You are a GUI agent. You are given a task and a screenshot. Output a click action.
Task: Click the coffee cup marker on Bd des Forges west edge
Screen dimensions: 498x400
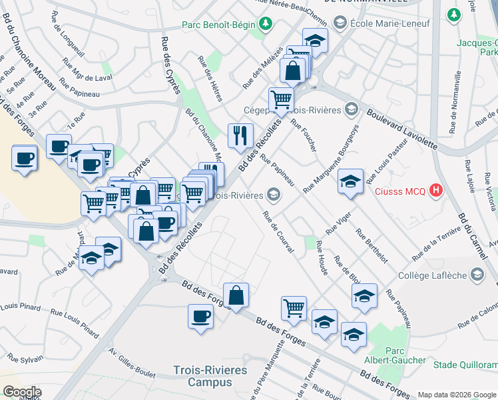tap(25, 159)
